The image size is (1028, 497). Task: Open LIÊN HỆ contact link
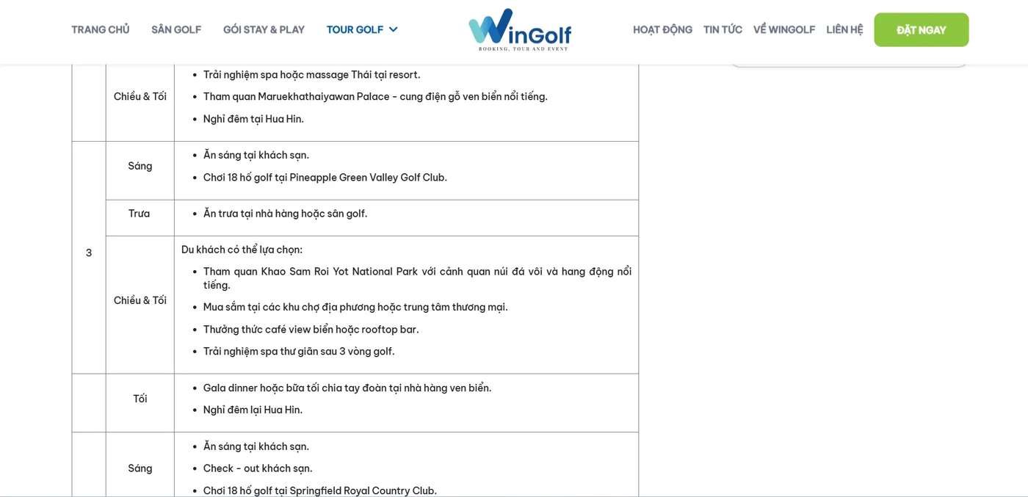click(844, 29)
